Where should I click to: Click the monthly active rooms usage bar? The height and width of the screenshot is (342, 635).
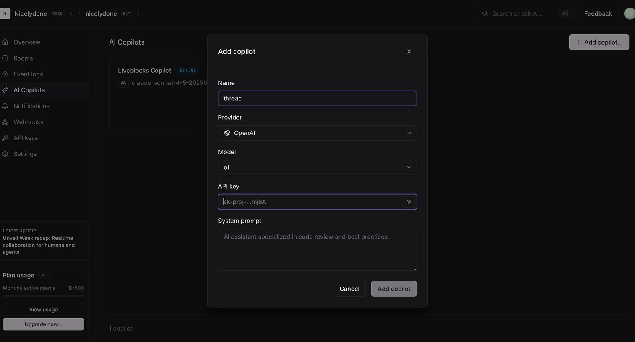(43, 296)
